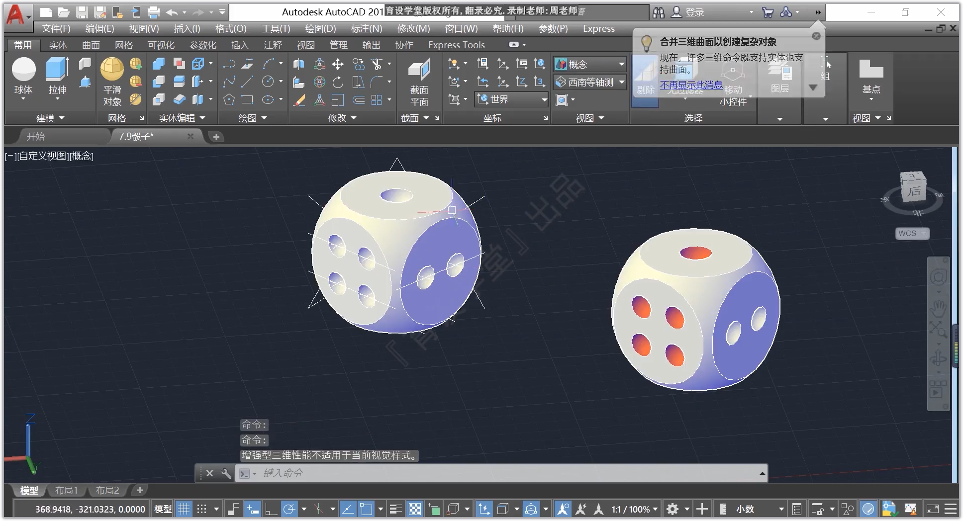Viewport: 963px width, 521px height.
Task: Click the solid Subtract icon in 实体编辑
Action: pyautogui.click(x=159, y=82)
